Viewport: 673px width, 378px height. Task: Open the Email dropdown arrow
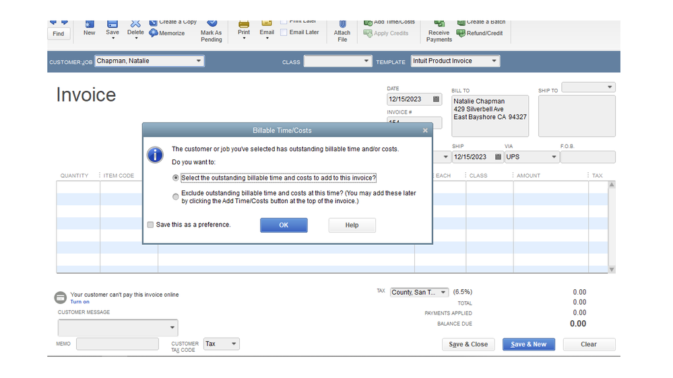[267, 38]
